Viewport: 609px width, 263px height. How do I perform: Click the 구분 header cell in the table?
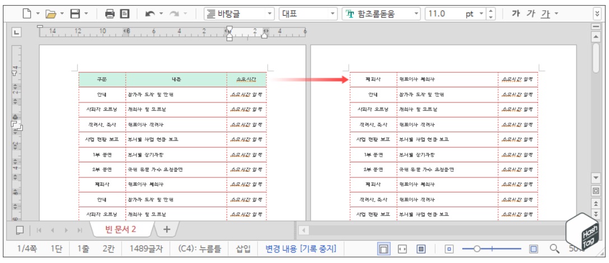[x=102, y=79]
